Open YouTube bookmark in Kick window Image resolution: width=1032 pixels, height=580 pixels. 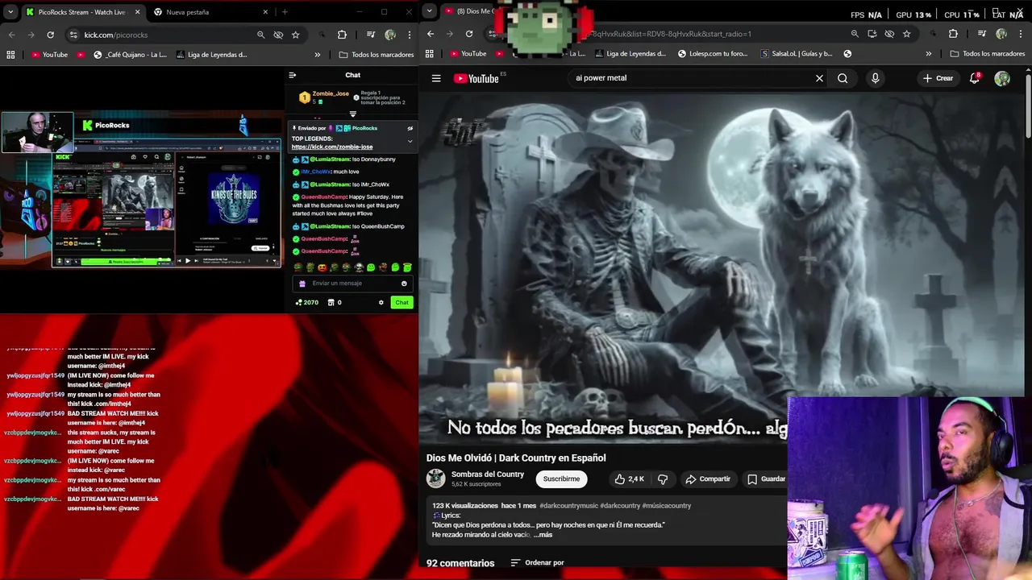pyautogui.click(x=49, y=55)
